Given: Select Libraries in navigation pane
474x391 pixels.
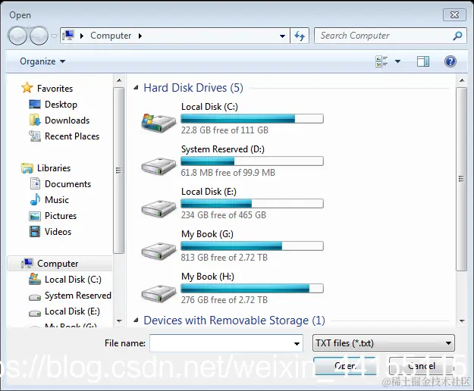Looking at the screenshot, I should [x=46, y=168].
